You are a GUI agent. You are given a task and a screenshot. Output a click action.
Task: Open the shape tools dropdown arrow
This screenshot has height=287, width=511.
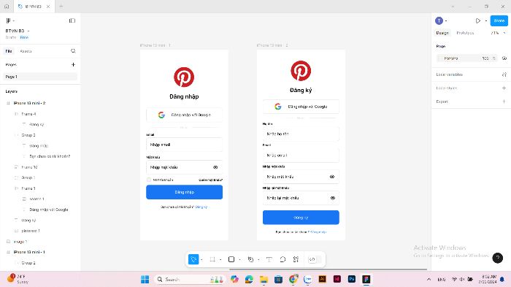click(239, 259)
